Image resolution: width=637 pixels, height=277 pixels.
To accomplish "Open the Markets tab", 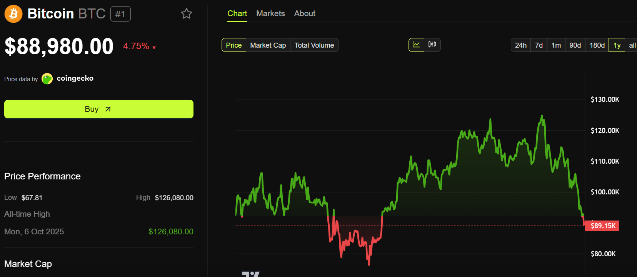I will 270,13.
